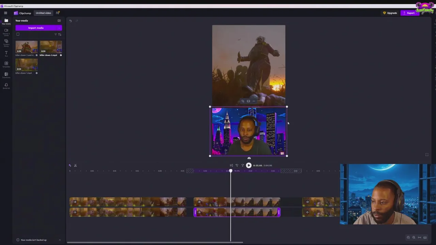This screenshot has height=245, width=436.
Task: Open the Text sidebar tab
Action: pos(6,54)
